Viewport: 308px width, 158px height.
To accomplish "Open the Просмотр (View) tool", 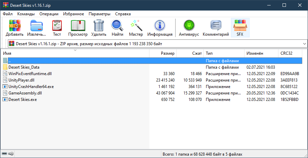I will (x=78, y=28).
